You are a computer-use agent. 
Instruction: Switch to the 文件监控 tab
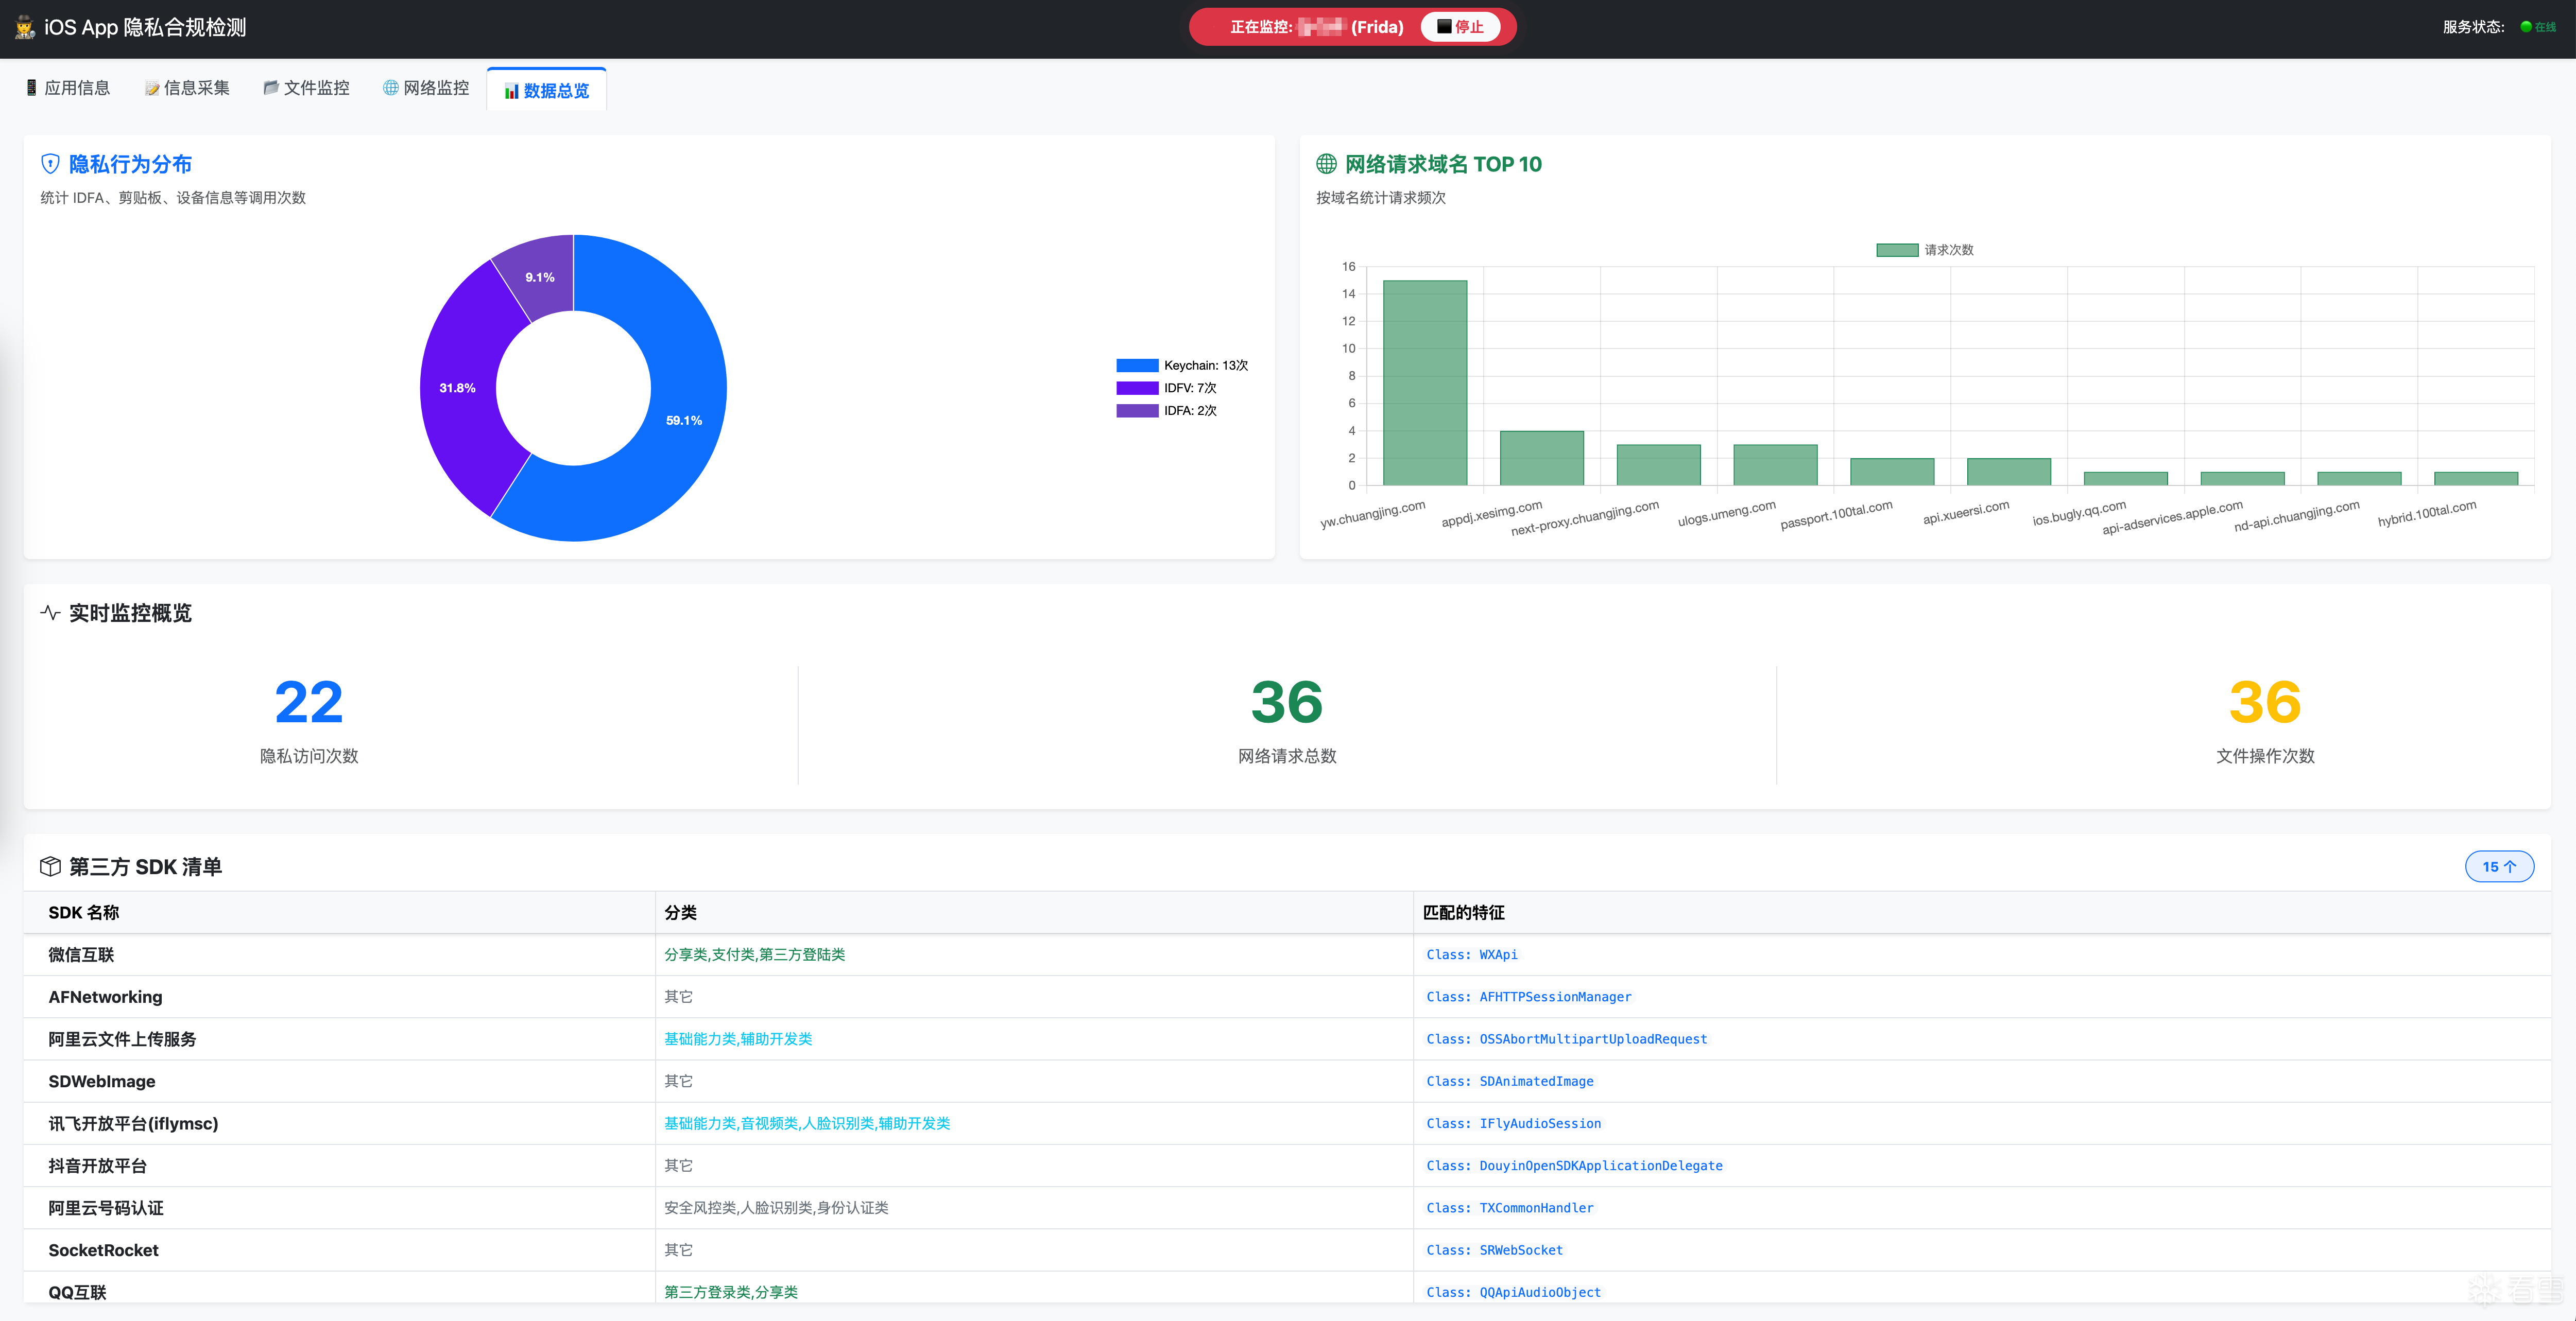pyautogui.click(x=307, y=88)
